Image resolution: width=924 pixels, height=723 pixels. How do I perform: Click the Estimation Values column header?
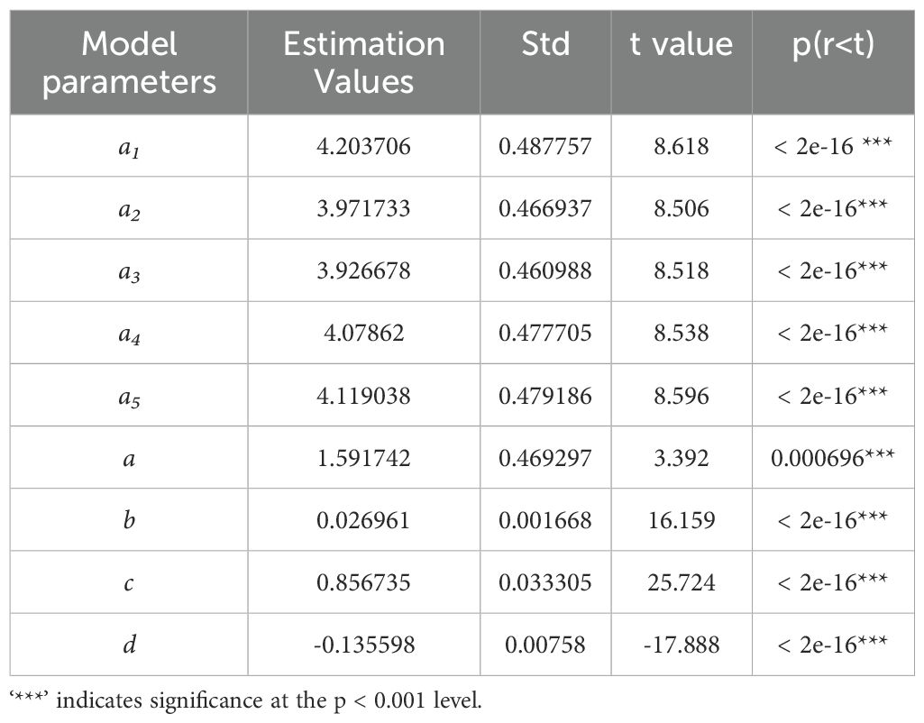363,62
